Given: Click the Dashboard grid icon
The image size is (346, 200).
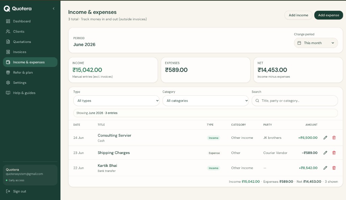Looking at the screenshot, I should click(x=8, y=21).
